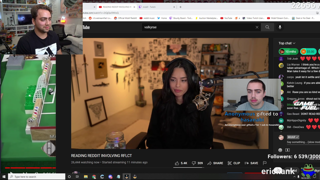320x180 pixels.
Task: Like the video with thumbs up 5.4K
Action: coord(181,163)
